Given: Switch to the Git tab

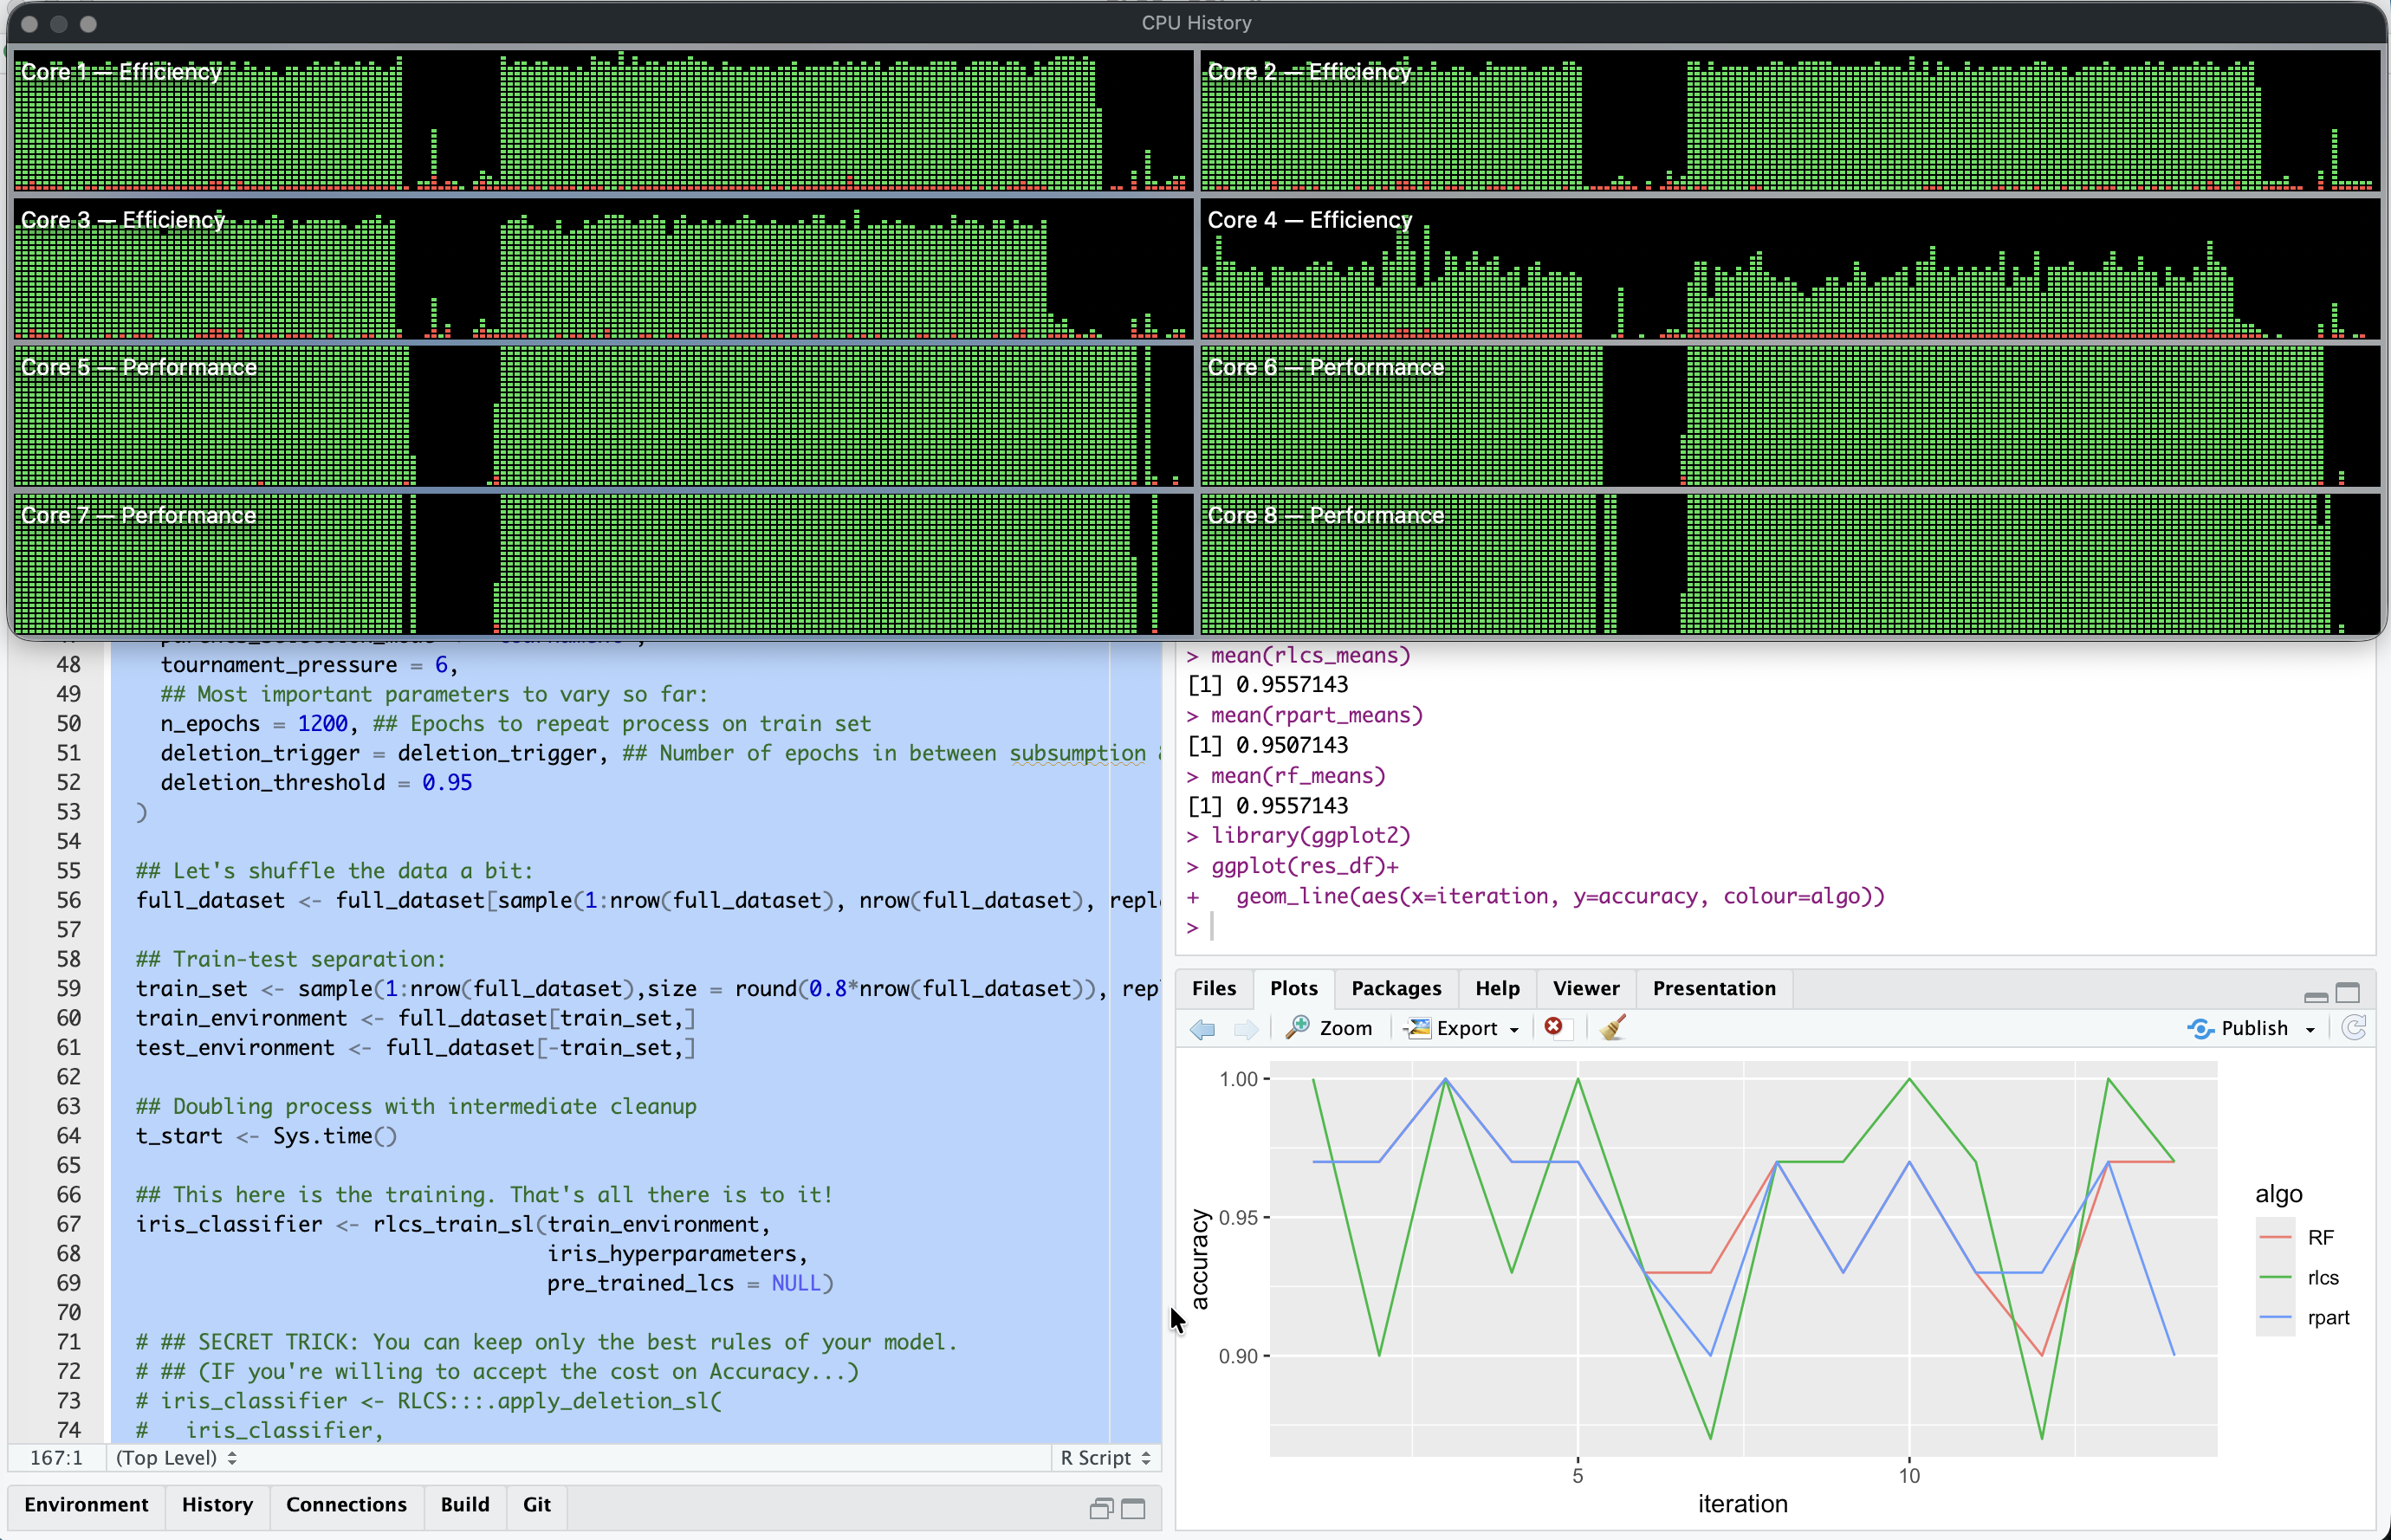Looking at the screenshot, I should [536, 1504].
